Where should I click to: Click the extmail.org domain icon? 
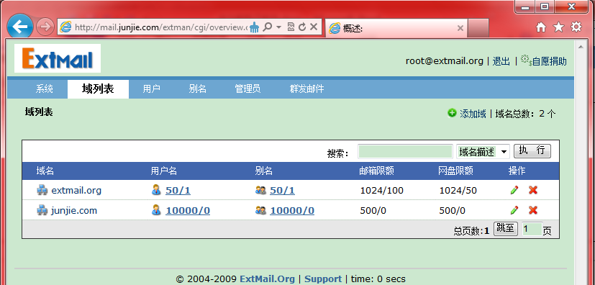click(x=42, y=190)
